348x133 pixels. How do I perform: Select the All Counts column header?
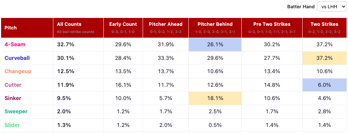[69, 24]
